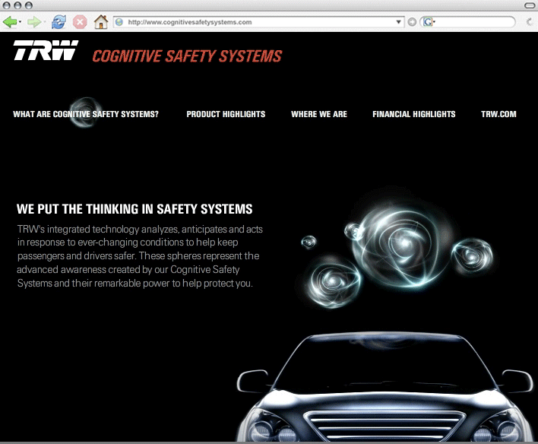The image size is (538, 444).
Task: Open What Are Cognitive Safety Systems? page
Action: 86,114
